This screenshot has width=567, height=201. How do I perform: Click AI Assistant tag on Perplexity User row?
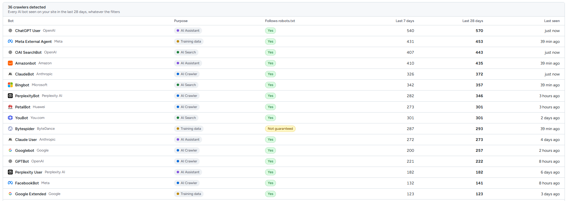coord(188,172)
